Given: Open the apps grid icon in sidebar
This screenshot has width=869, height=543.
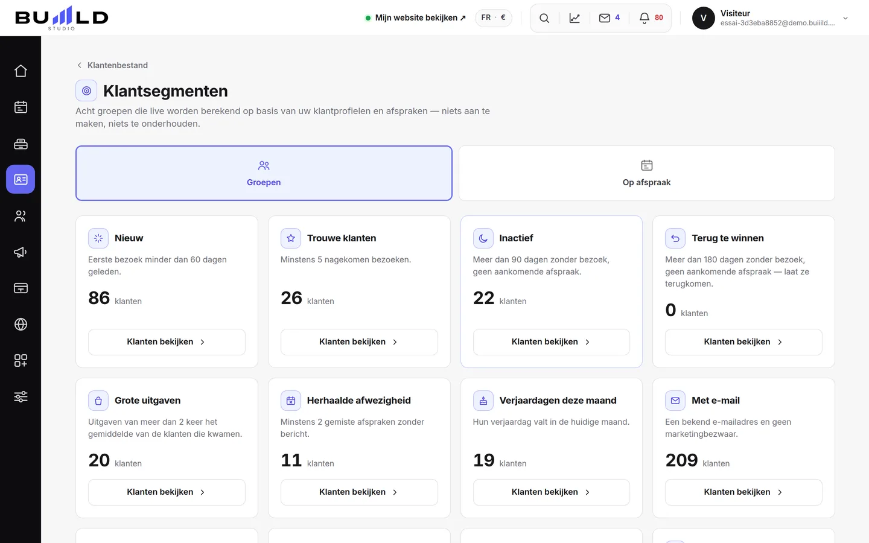Looking at the screenshot, I should coord(21,361).
